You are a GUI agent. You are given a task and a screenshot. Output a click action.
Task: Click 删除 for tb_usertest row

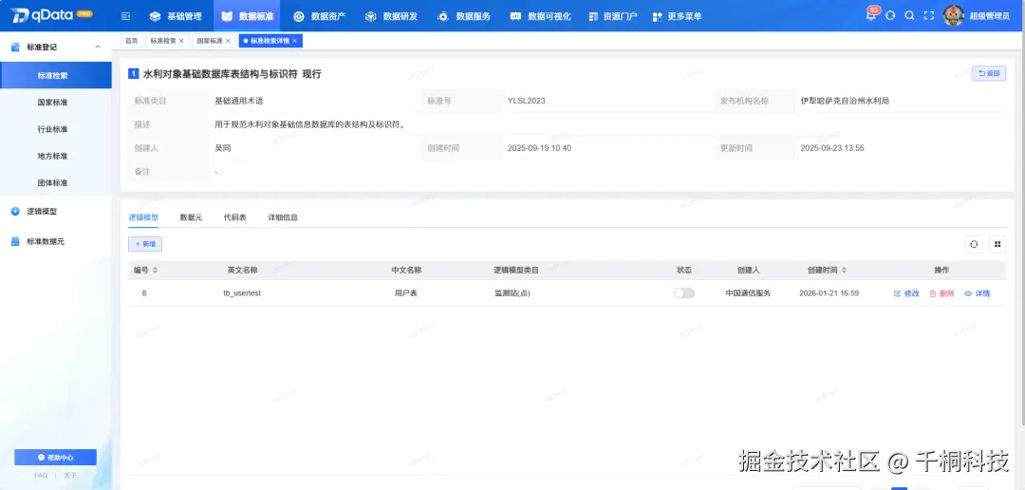(x=942, y=293)
